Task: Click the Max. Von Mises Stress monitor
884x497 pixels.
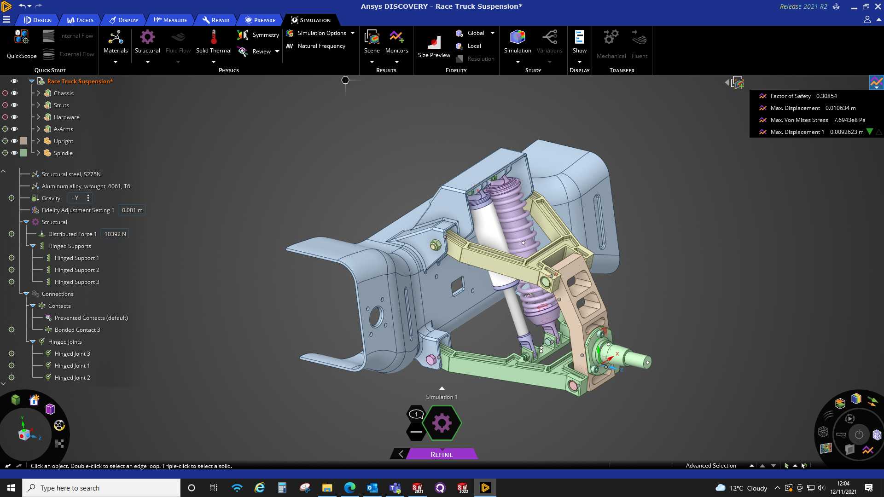Action: [x=812, y=120]
